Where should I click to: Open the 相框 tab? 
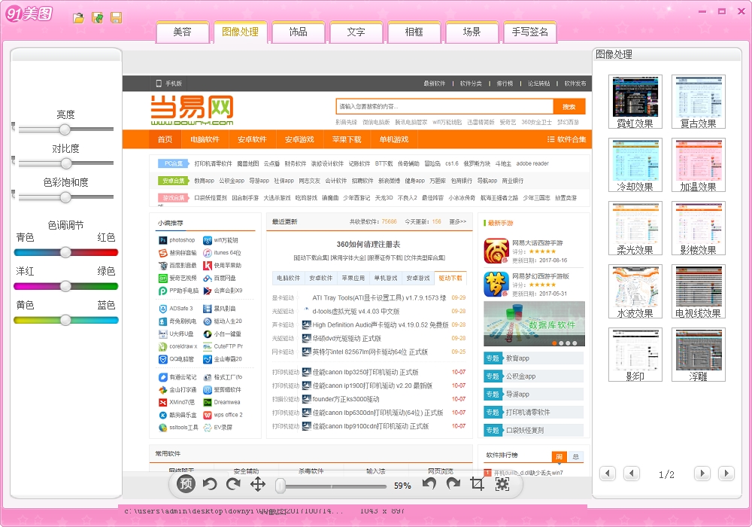coord(414,32)
